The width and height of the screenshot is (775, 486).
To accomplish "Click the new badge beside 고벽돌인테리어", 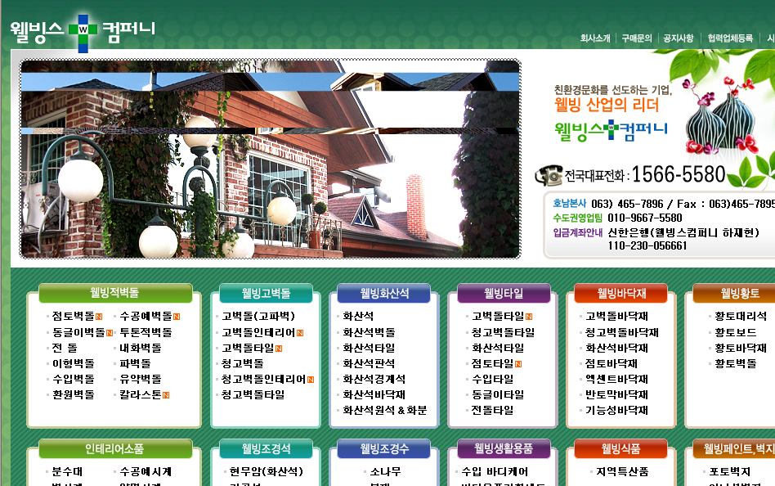I will pos(300,333).
